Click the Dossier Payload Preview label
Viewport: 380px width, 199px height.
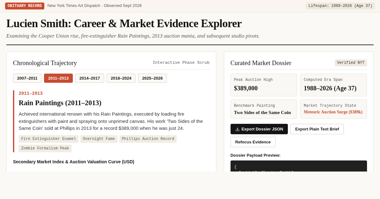[x=256, y=155]
